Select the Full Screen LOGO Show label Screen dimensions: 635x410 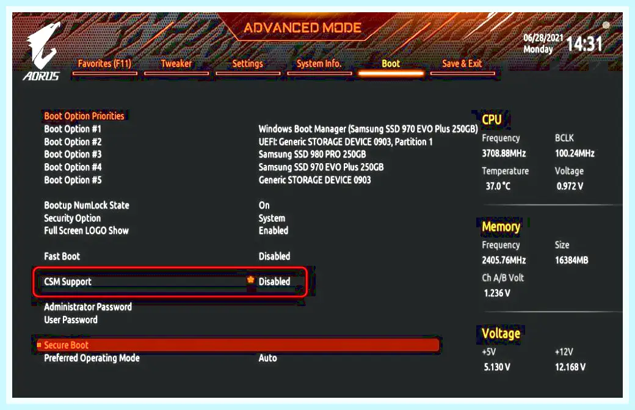pyautogui.click(x=86, y=230)
